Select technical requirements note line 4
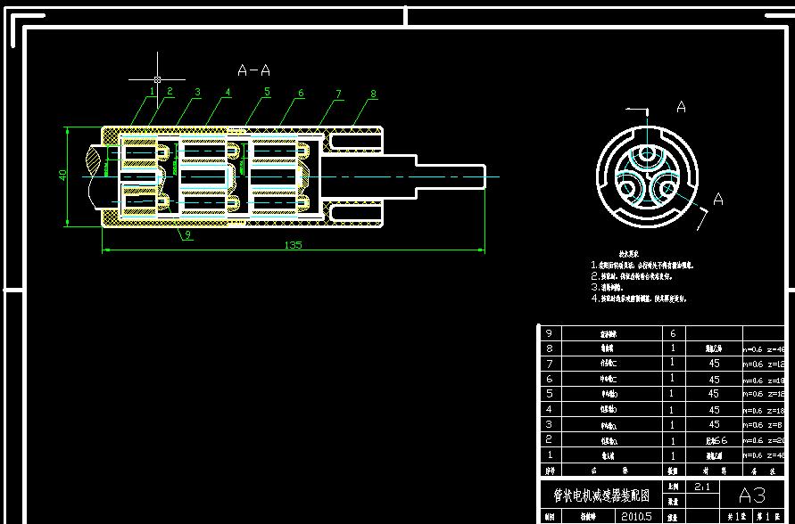This screenshot has width=795, height=524. (x=640, y=299)
